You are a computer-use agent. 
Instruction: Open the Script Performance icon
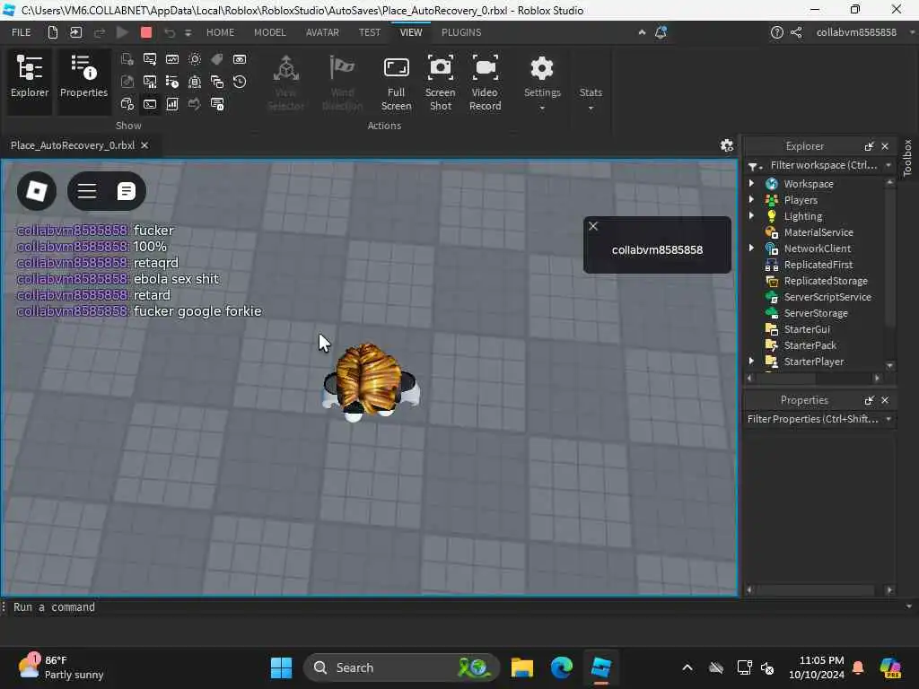coord(172,59)
